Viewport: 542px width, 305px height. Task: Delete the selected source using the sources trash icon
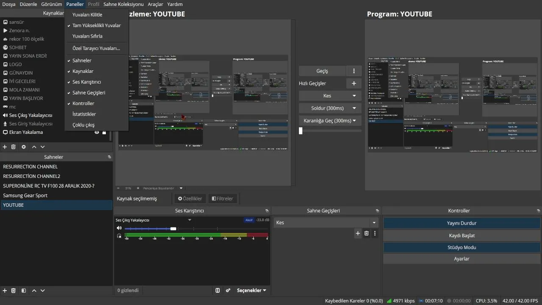(x=14, y=147)
